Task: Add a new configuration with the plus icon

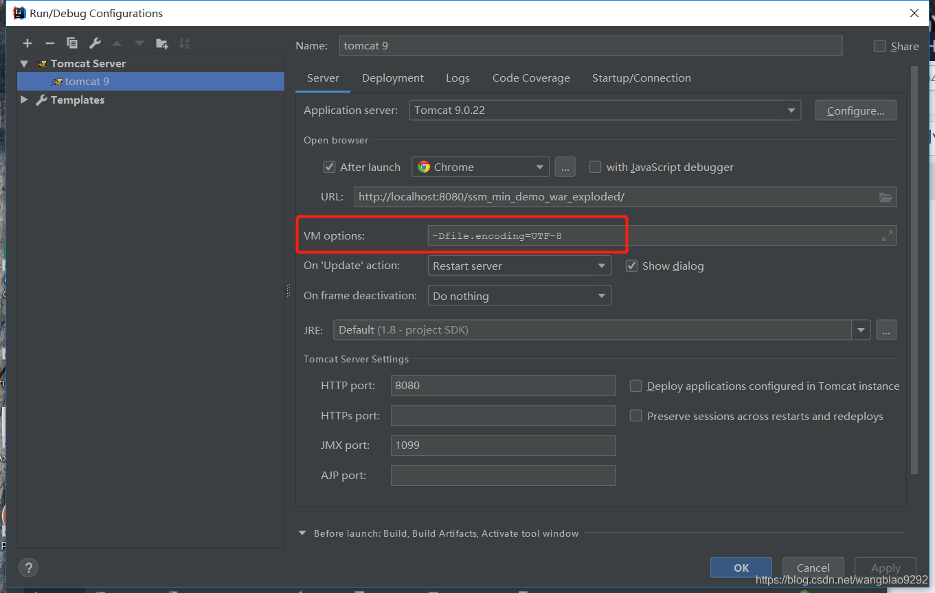Action: 27,43
